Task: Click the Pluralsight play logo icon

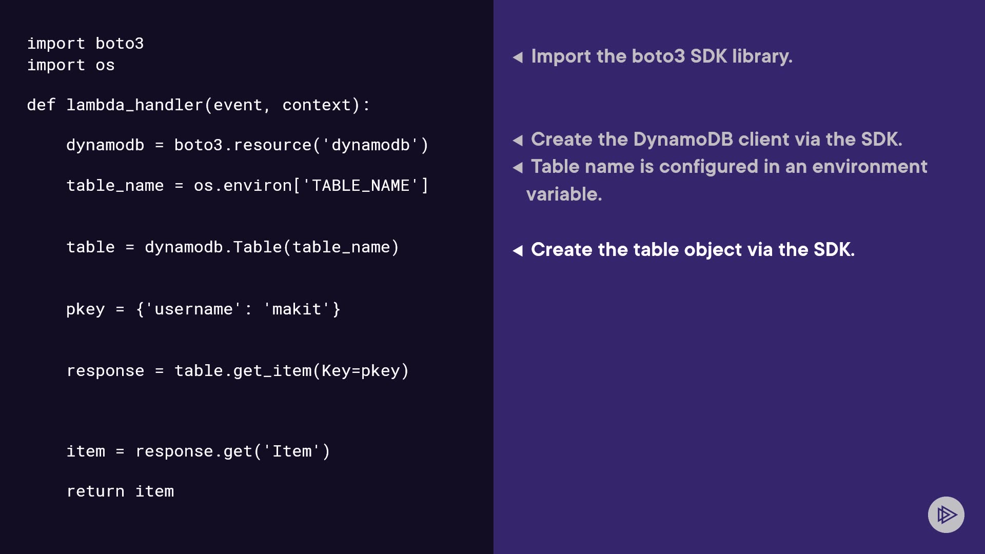Action: tap(946, 515)
